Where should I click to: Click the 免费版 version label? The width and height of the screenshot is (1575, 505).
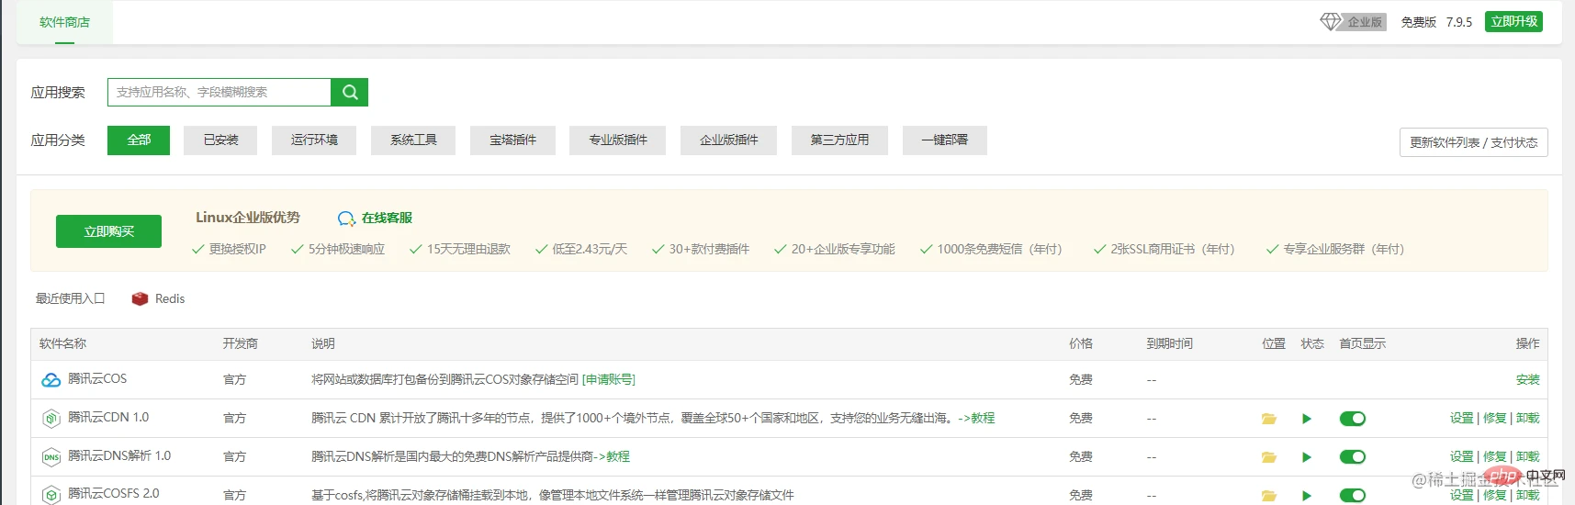1418,22
